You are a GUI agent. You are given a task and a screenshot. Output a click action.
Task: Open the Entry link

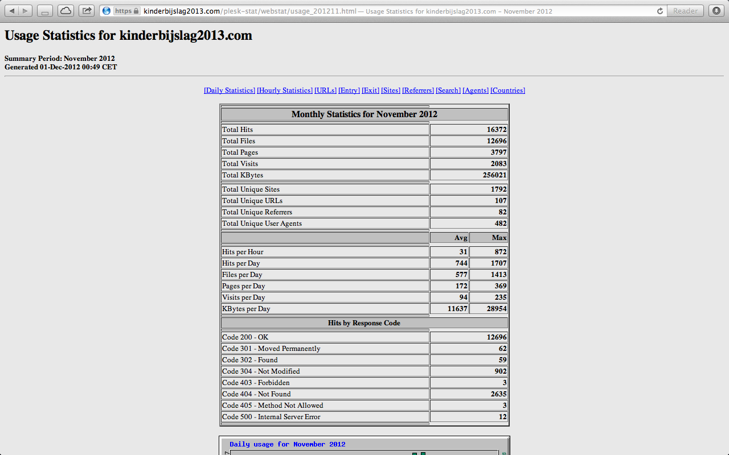[x=349, y=90]
